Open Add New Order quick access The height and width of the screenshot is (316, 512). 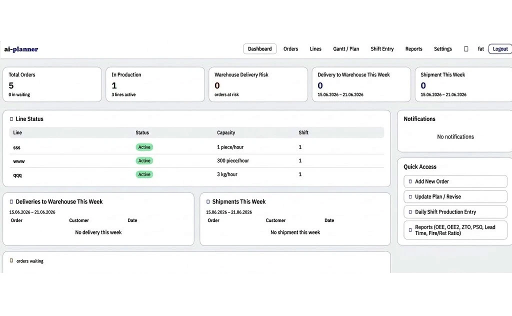click(x=455, y=181)
